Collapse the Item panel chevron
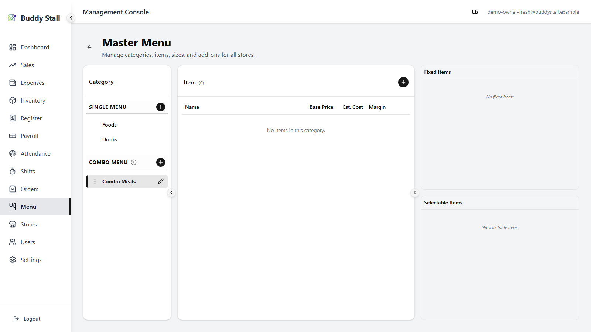This screenshot has height=332, width=591. coord(415,193)
